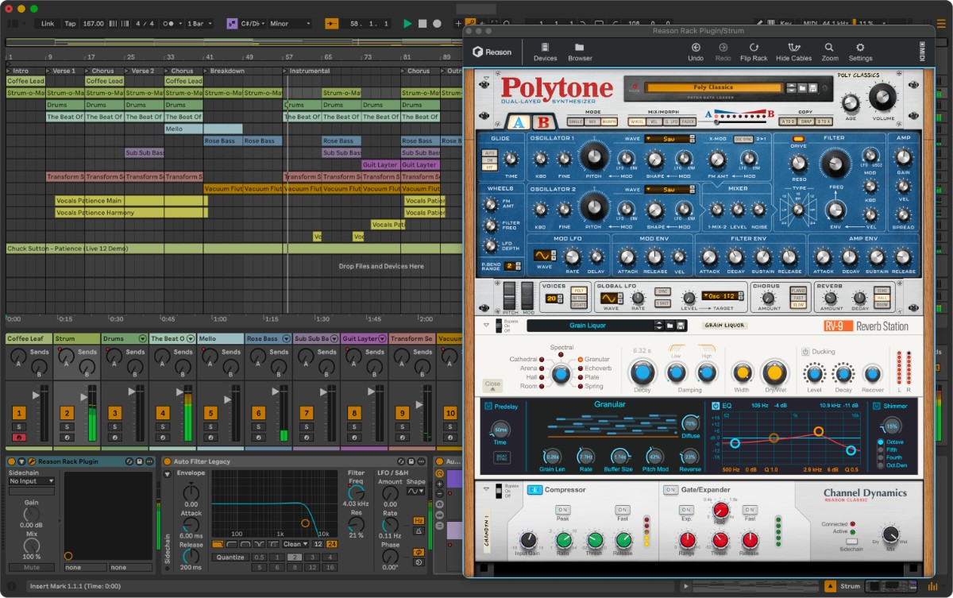Select VEL in Mix/Morph section
The height and width of the screenshot is (598, 953).
pos(654,122)
